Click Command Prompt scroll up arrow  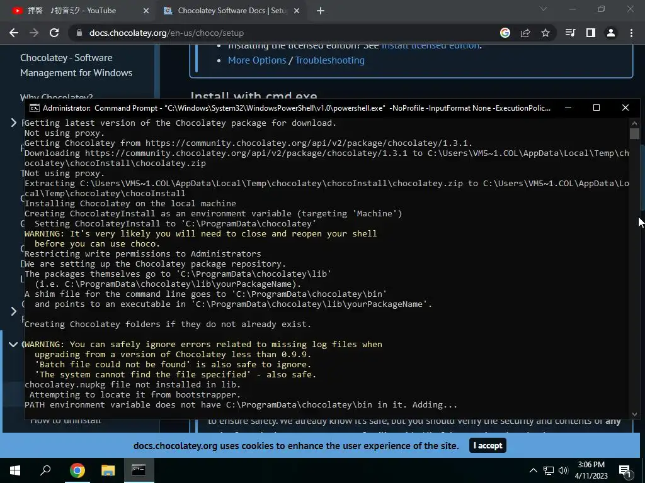pos(634,123)
